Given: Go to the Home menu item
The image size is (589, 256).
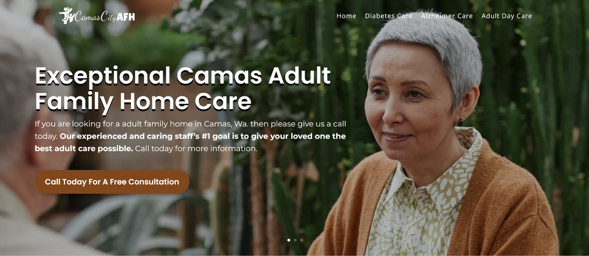Looking at the screenshot, I should 346,16.
